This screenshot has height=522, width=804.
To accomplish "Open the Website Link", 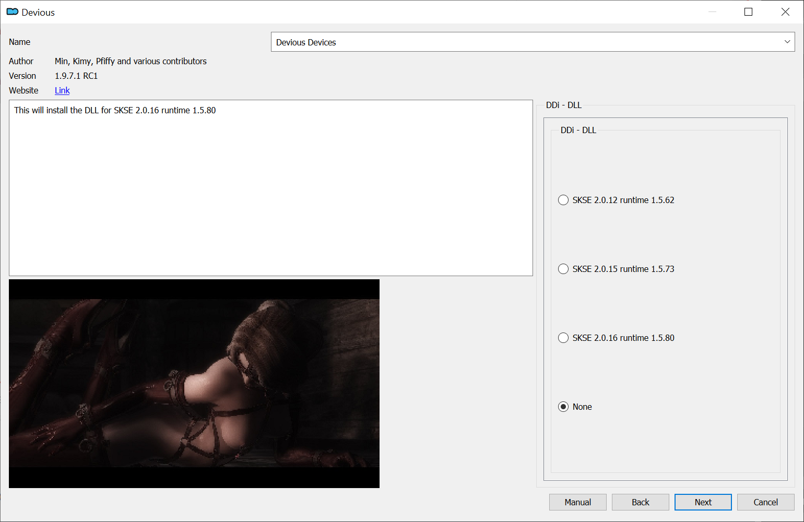I will coord(62,90).
